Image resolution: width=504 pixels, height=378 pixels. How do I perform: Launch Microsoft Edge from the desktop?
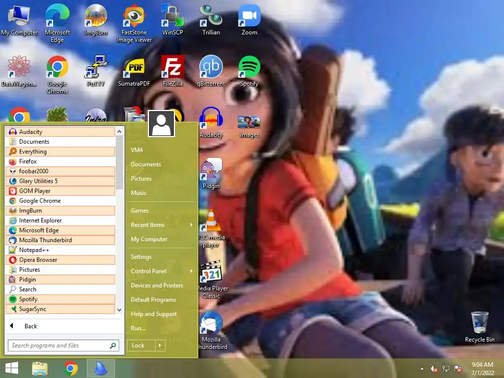(57, 23)
